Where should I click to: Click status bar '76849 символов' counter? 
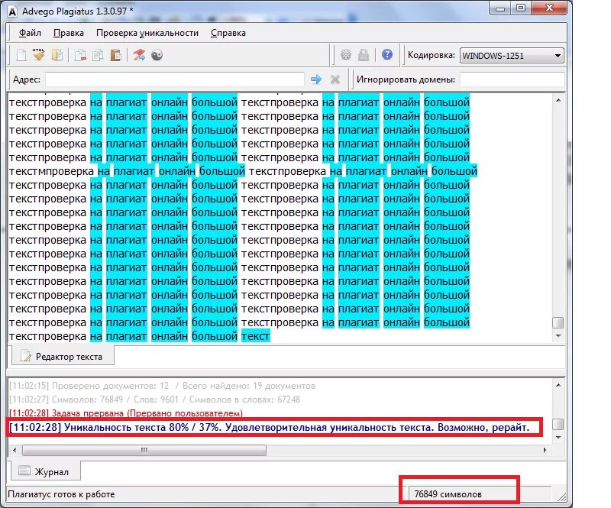point(448,494)
